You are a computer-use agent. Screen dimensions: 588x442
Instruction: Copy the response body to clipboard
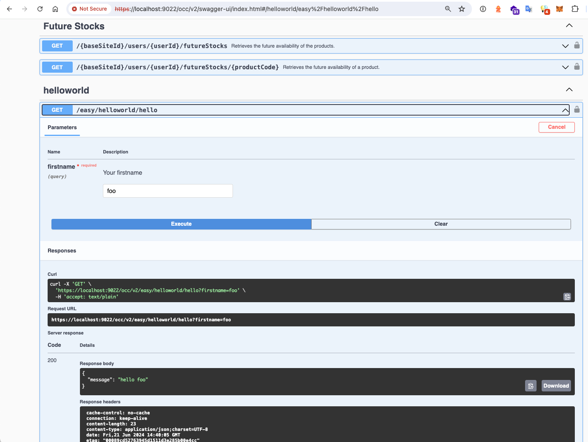[531, 386]
